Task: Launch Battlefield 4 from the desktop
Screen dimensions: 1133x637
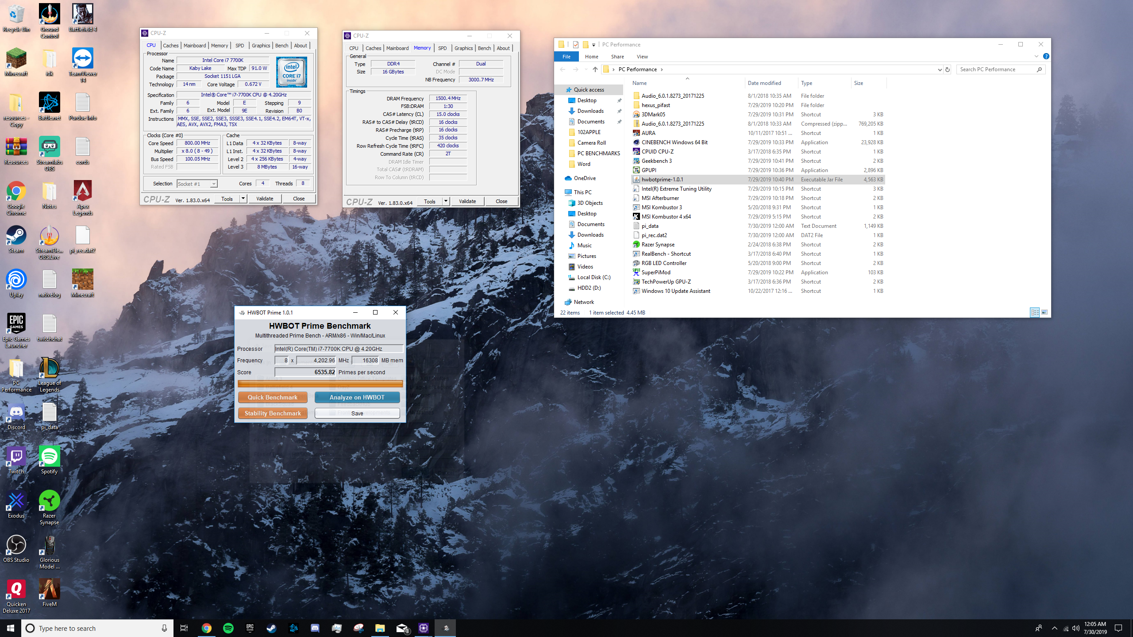Action: 82,18
